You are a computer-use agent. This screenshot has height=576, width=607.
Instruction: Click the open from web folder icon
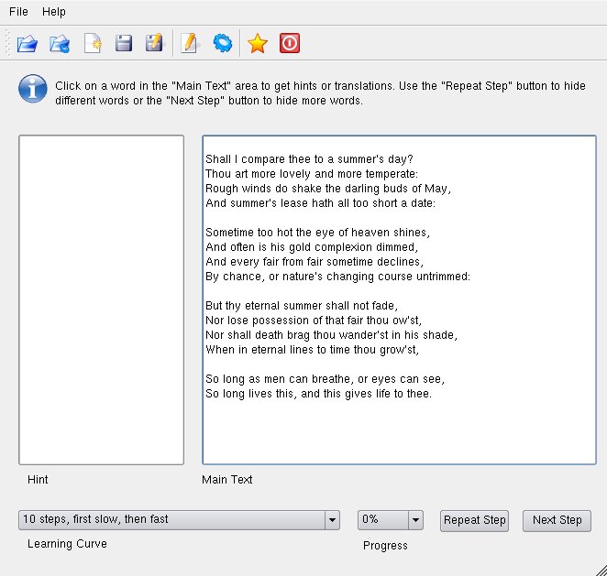[60, 43]
